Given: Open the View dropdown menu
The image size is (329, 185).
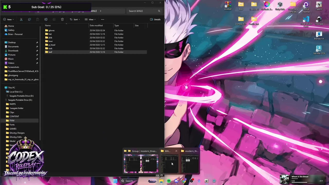Looking at the screenshot, I should pyautogui.click(x=90, y=19).
